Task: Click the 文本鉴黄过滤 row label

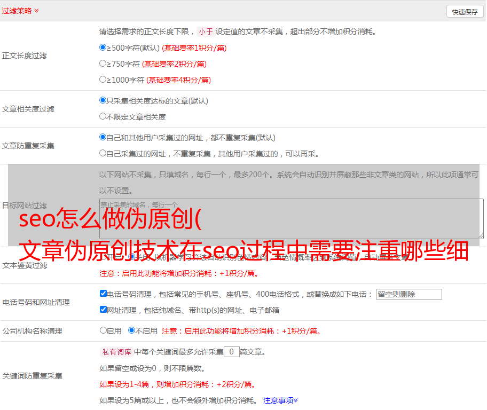Action: pyautogui.click(x=25, y=265)
